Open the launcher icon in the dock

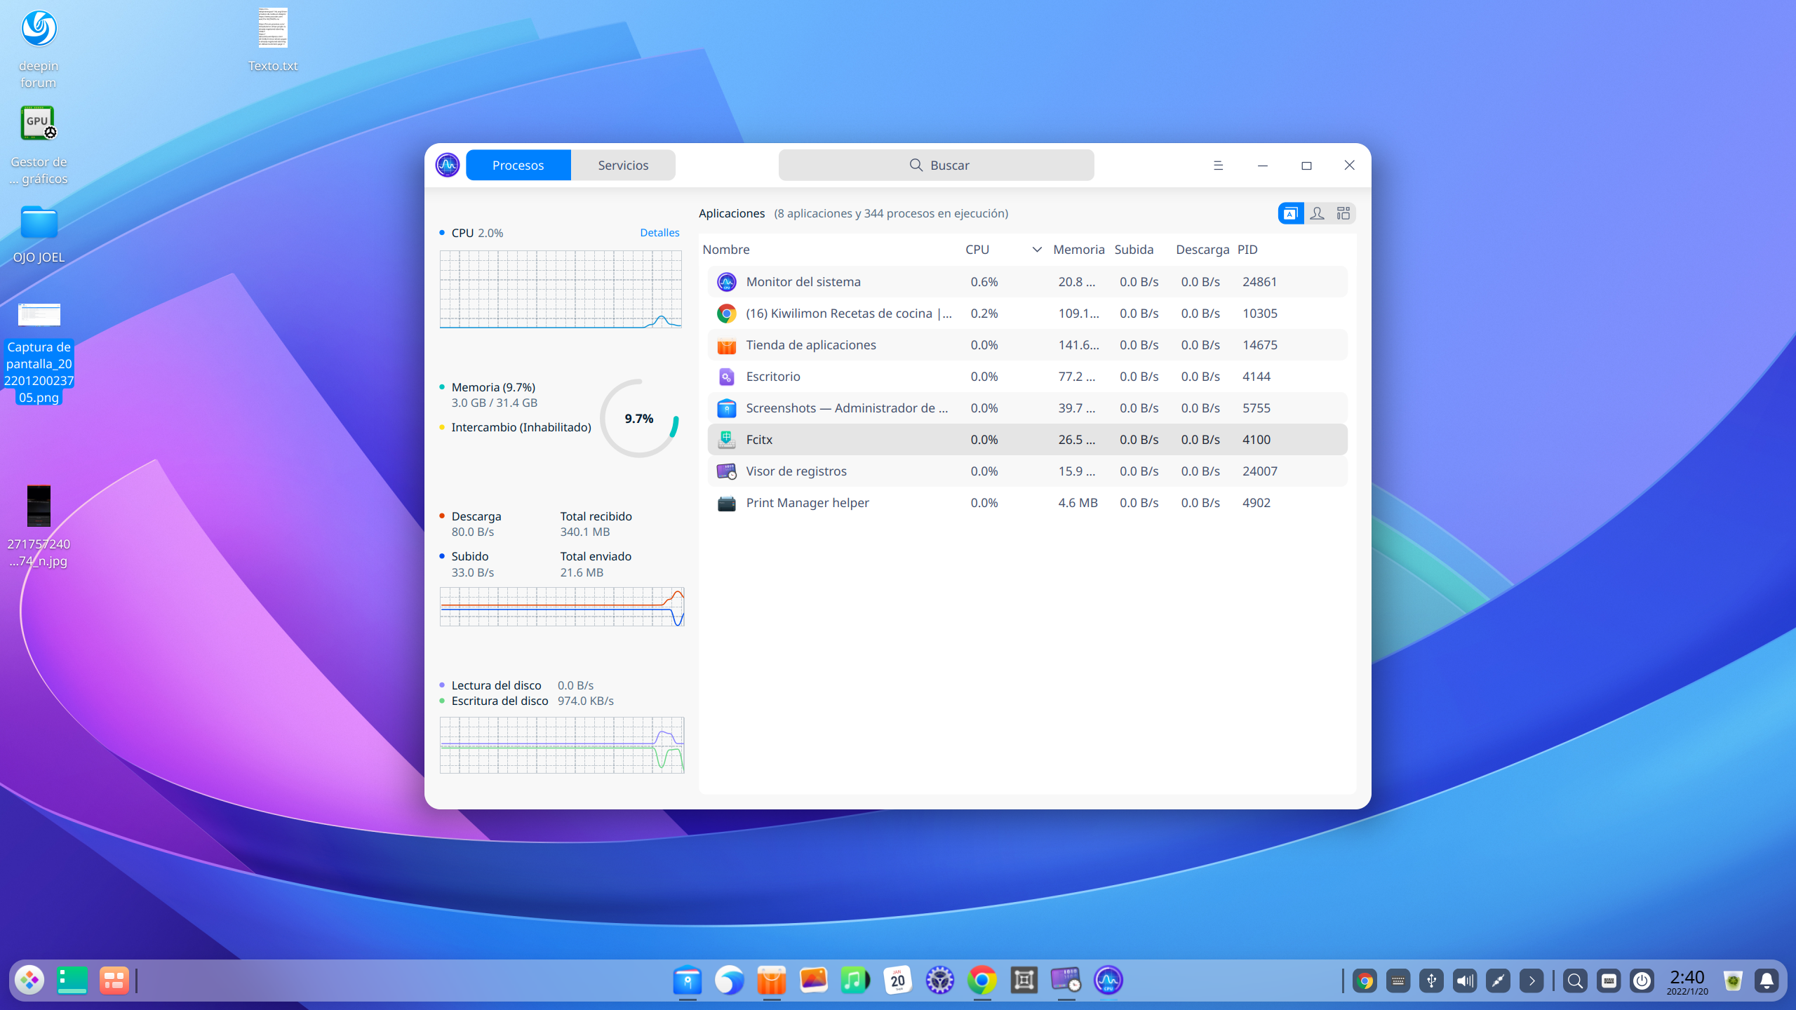pyautogui.click(x=29, y=981)
